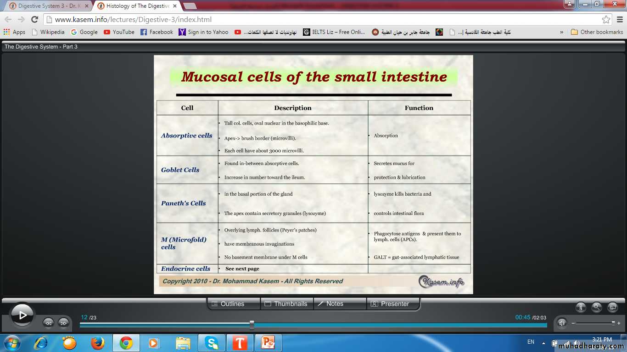The width and height of the screenshot is (627, 352).
Task: Click the volume slider knob
Action: [613, 323]
